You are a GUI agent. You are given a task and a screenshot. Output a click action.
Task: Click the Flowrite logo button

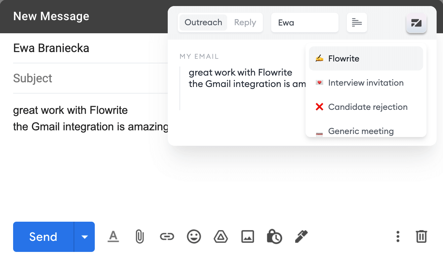[x=416, y=23]
